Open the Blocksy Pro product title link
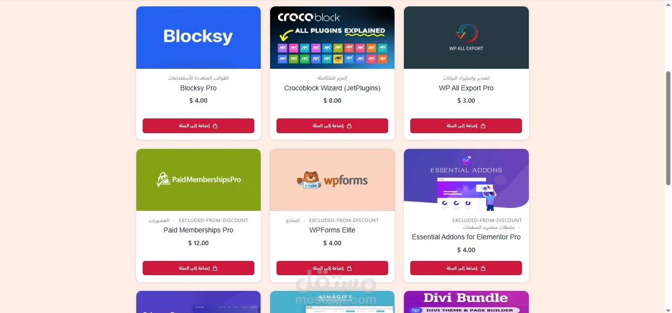The height and width of the screenshot is (313, 672). click(198, 88)
